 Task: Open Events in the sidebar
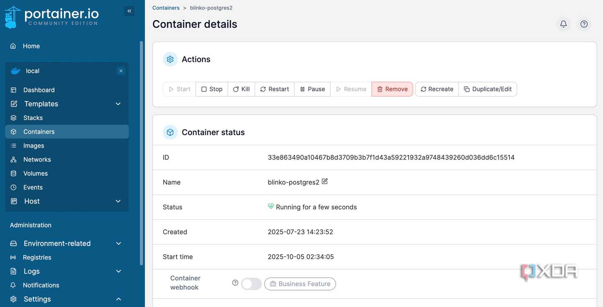67,187
